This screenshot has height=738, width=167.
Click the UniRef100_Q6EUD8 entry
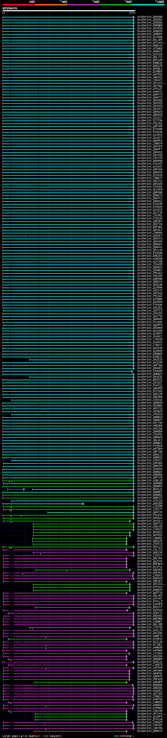150,503
